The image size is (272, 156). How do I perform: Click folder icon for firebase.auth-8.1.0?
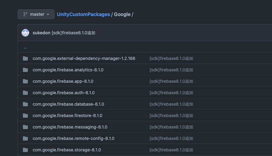(25, 93)
